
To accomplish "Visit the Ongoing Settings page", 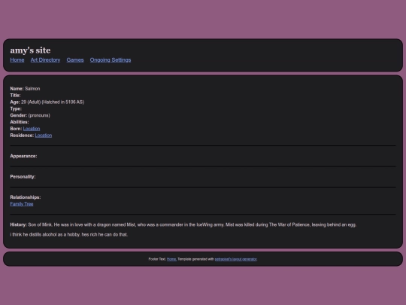I will pos(111,60).
